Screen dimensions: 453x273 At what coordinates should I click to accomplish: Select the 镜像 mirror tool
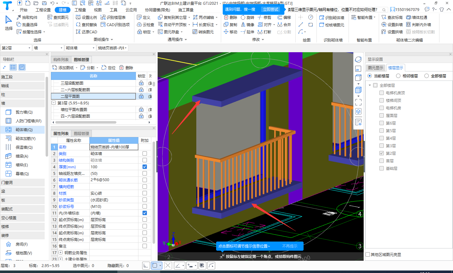[x=247, y=25]
